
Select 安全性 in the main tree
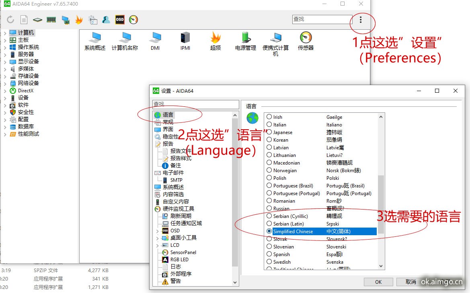(26, 112)
